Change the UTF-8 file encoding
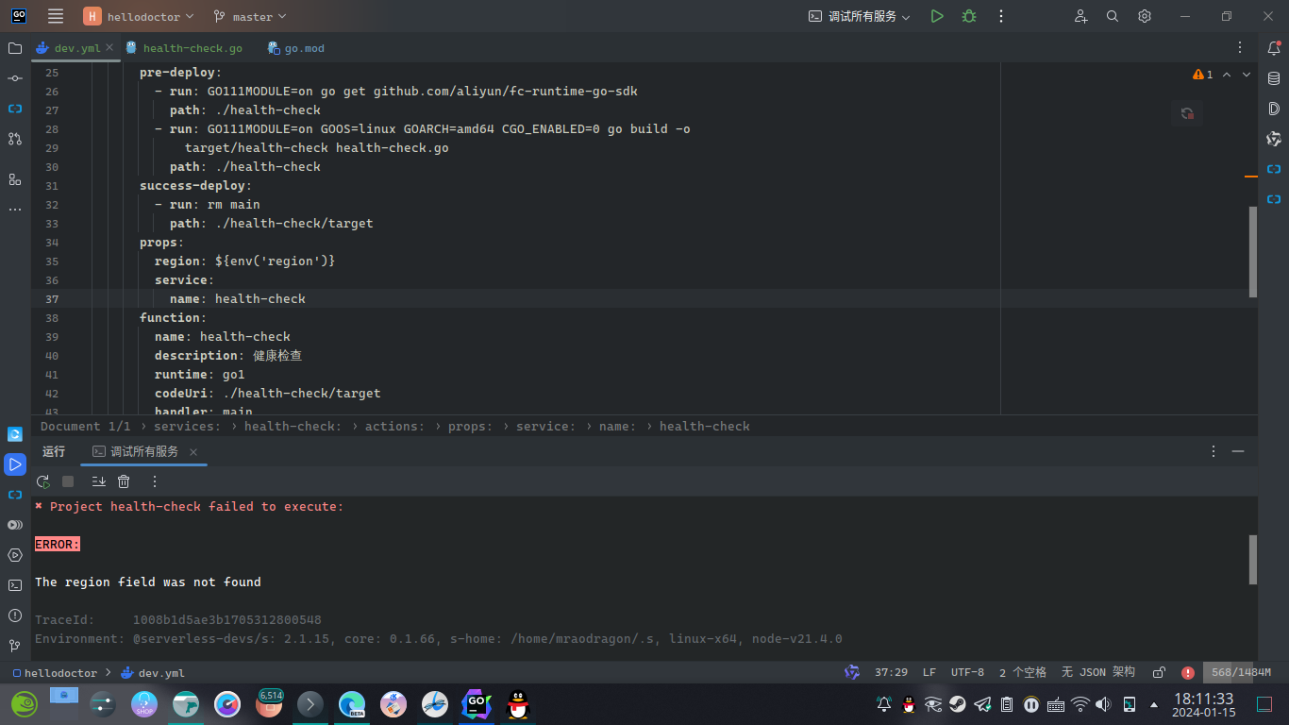The width and height of the screenshot is (1289, 725). [967, 673]
